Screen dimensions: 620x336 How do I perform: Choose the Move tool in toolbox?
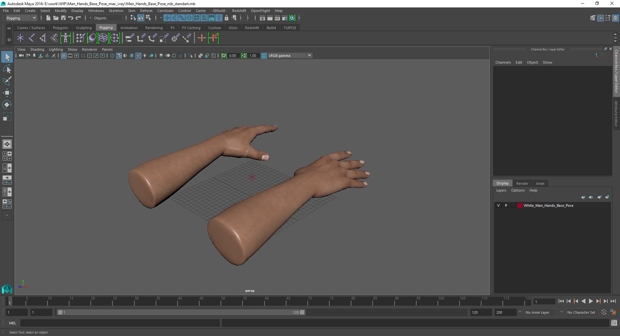7,93
